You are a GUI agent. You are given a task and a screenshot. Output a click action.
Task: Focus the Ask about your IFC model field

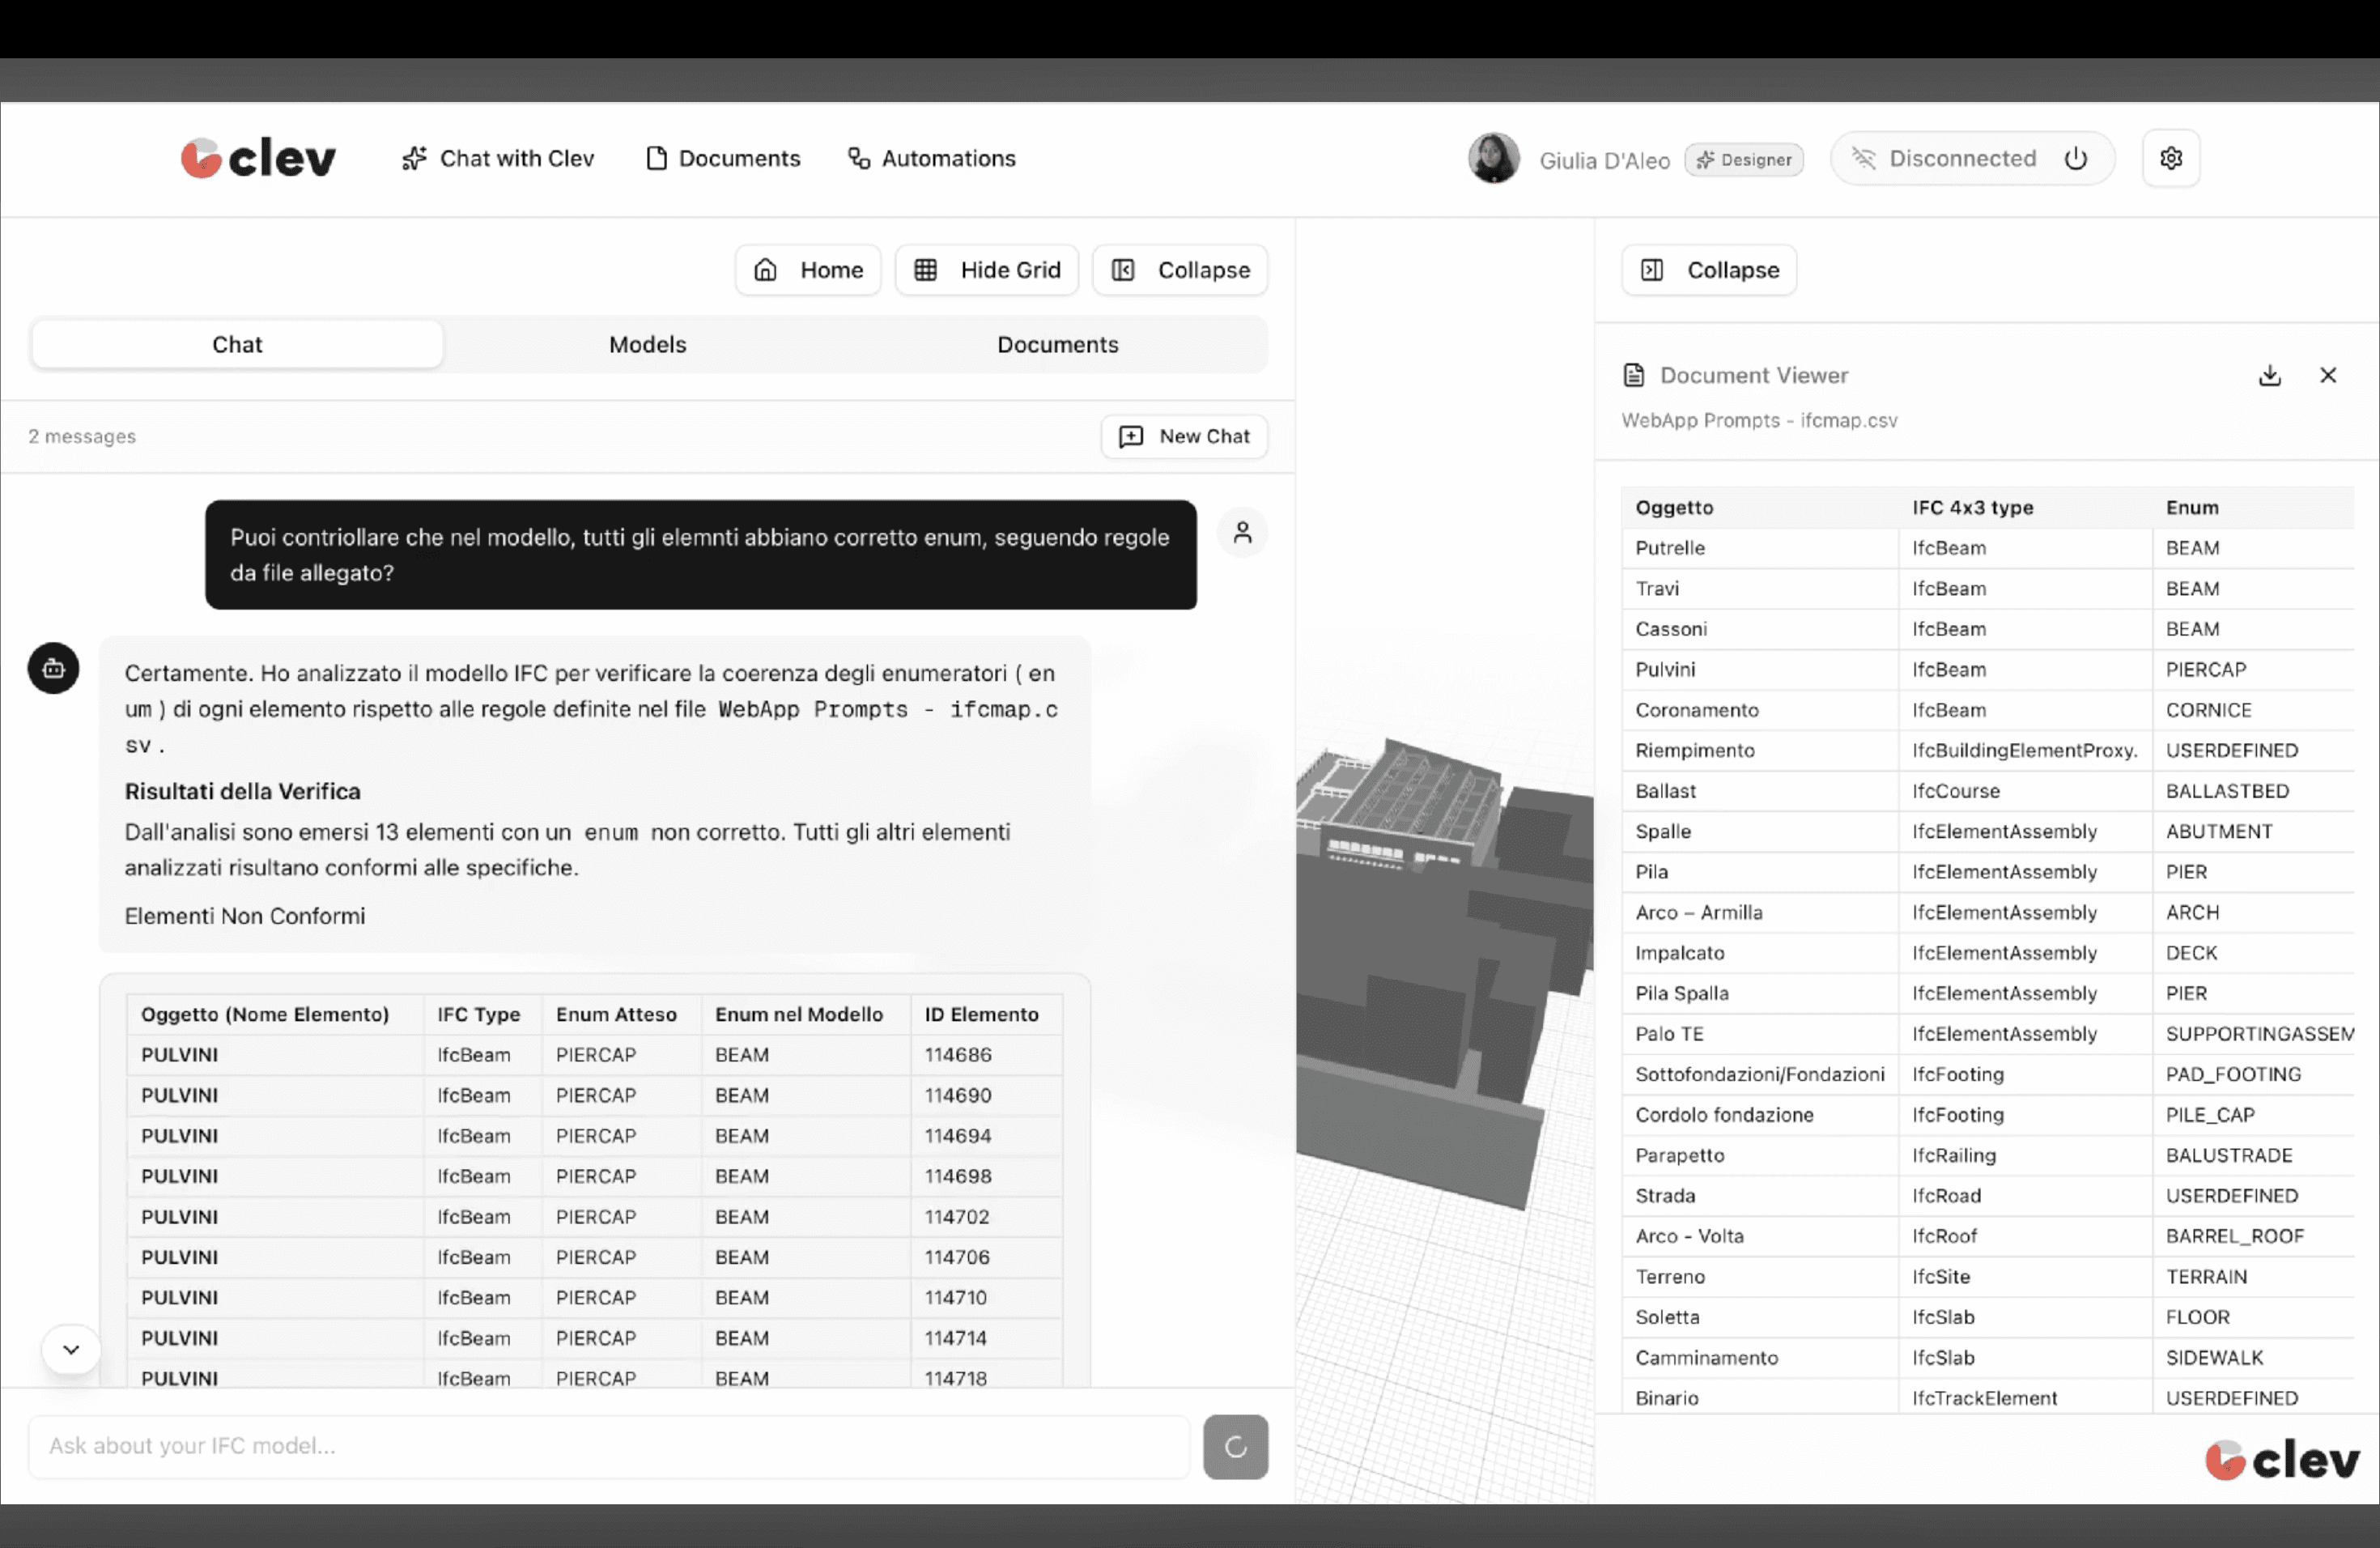[x=608, y=1445]
